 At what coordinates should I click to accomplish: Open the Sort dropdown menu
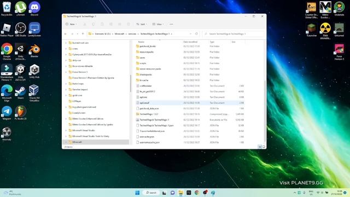142,24
